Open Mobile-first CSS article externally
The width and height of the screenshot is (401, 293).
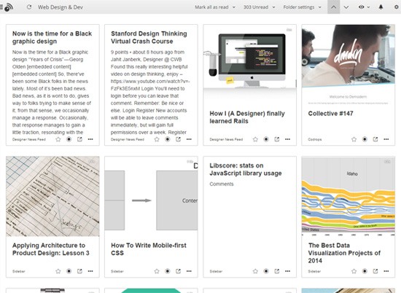(x=178, y=271)
